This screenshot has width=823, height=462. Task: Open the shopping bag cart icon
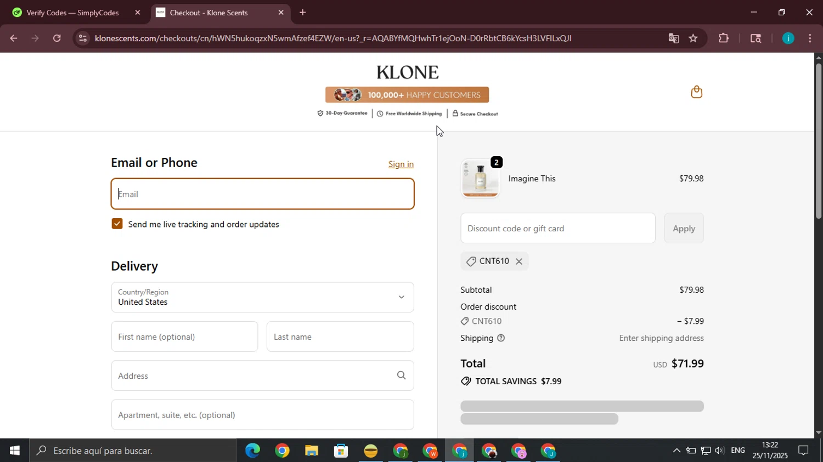tap(696, 92)
